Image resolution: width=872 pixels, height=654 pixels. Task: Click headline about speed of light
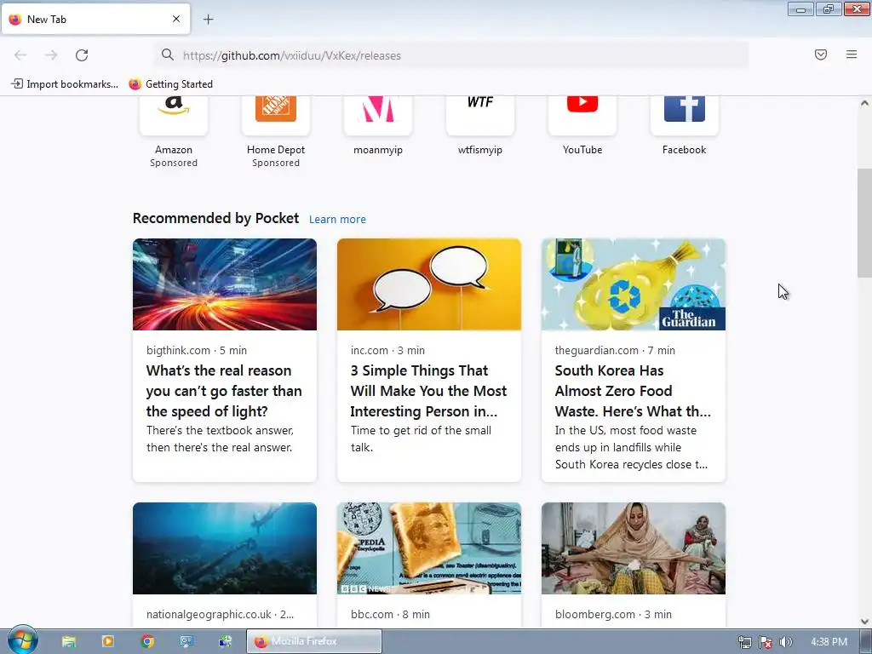[224, 391]
